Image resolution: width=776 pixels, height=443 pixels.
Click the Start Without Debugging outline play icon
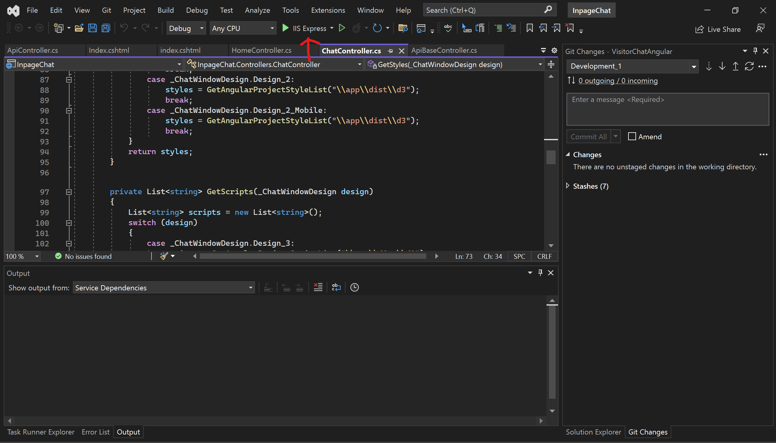coord(342,28)
